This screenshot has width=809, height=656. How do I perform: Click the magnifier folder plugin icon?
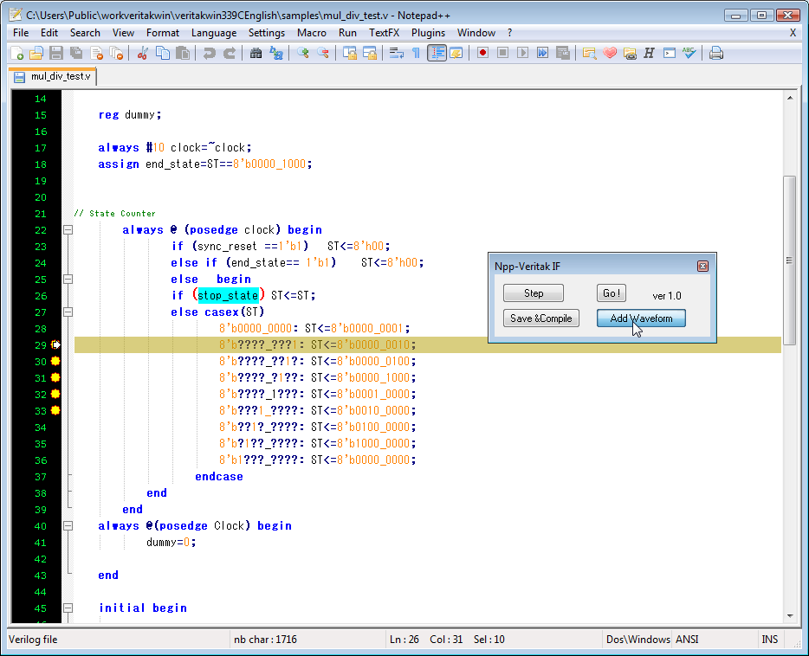click(589, 53)
